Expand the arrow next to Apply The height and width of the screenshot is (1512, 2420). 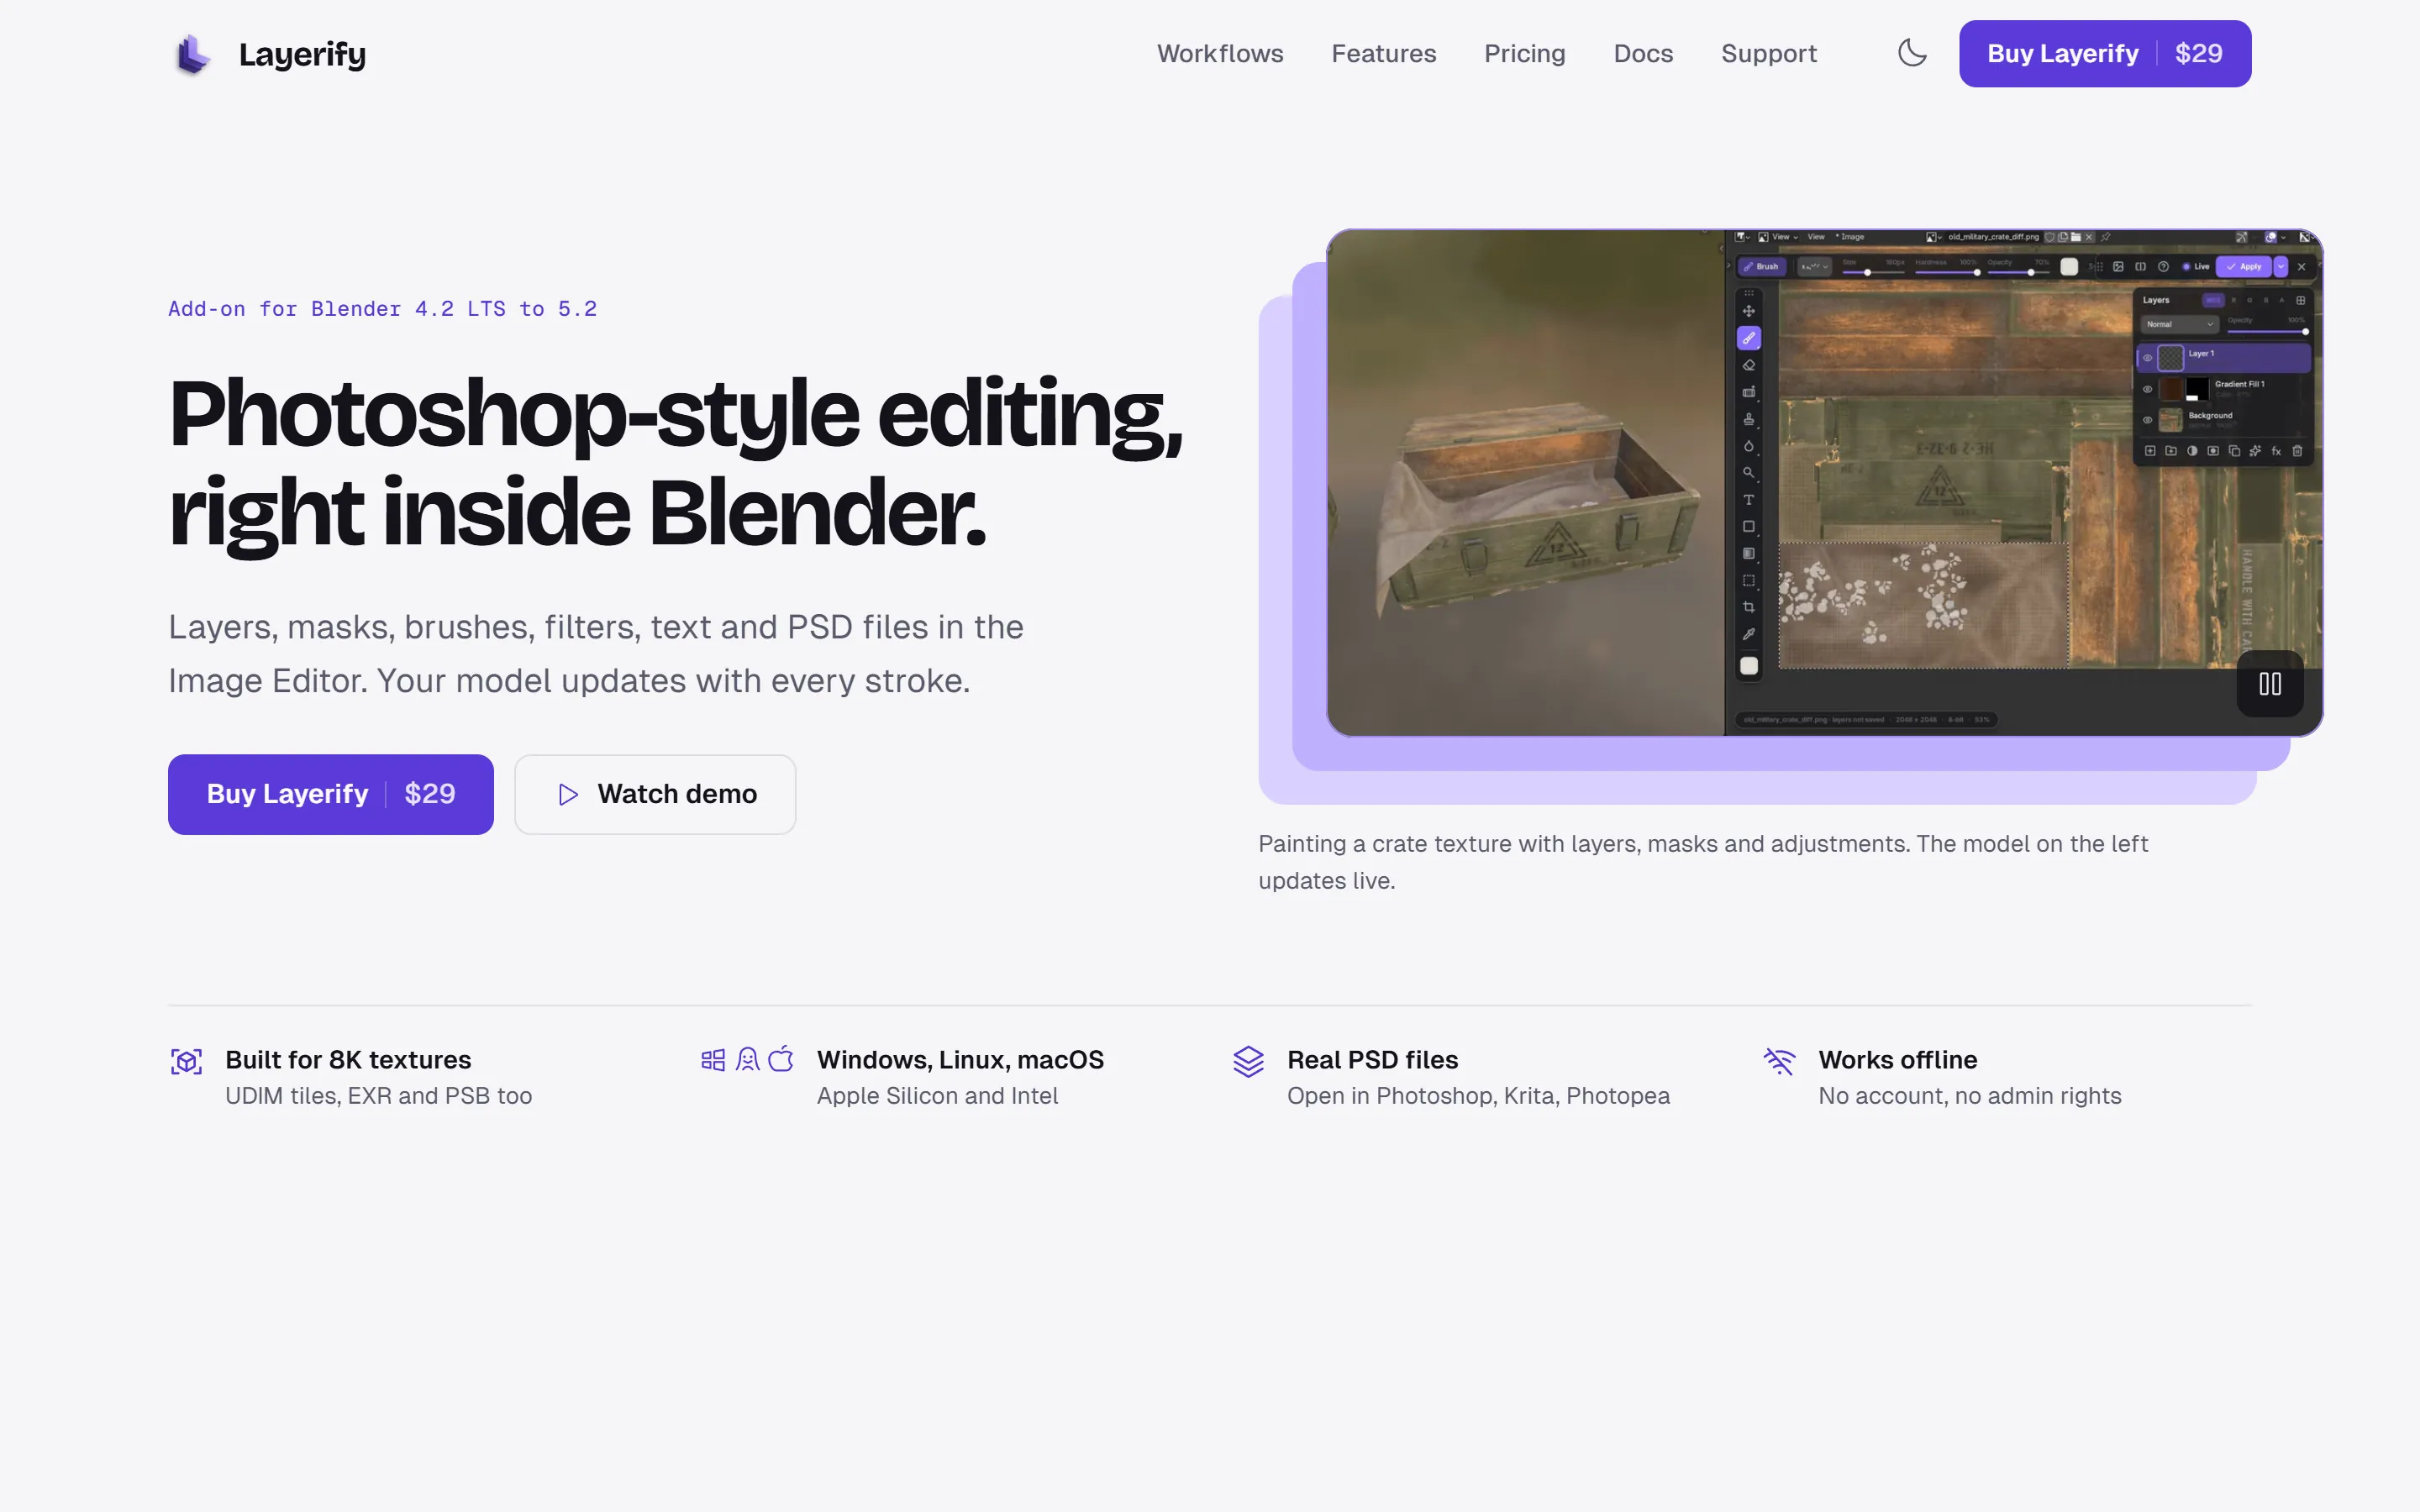(x=2280, y=267)
